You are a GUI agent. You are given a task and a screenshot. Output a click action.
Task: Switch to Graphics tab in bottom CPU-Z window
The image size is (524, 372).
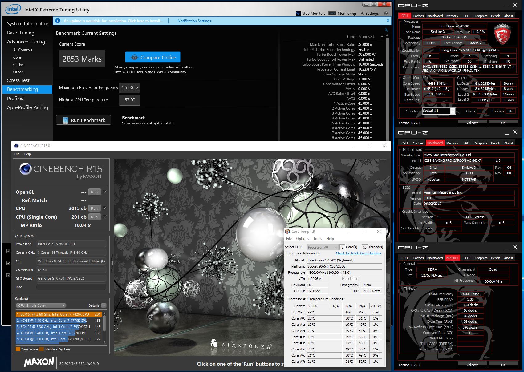pyautogui.click(x=481, y=258)
